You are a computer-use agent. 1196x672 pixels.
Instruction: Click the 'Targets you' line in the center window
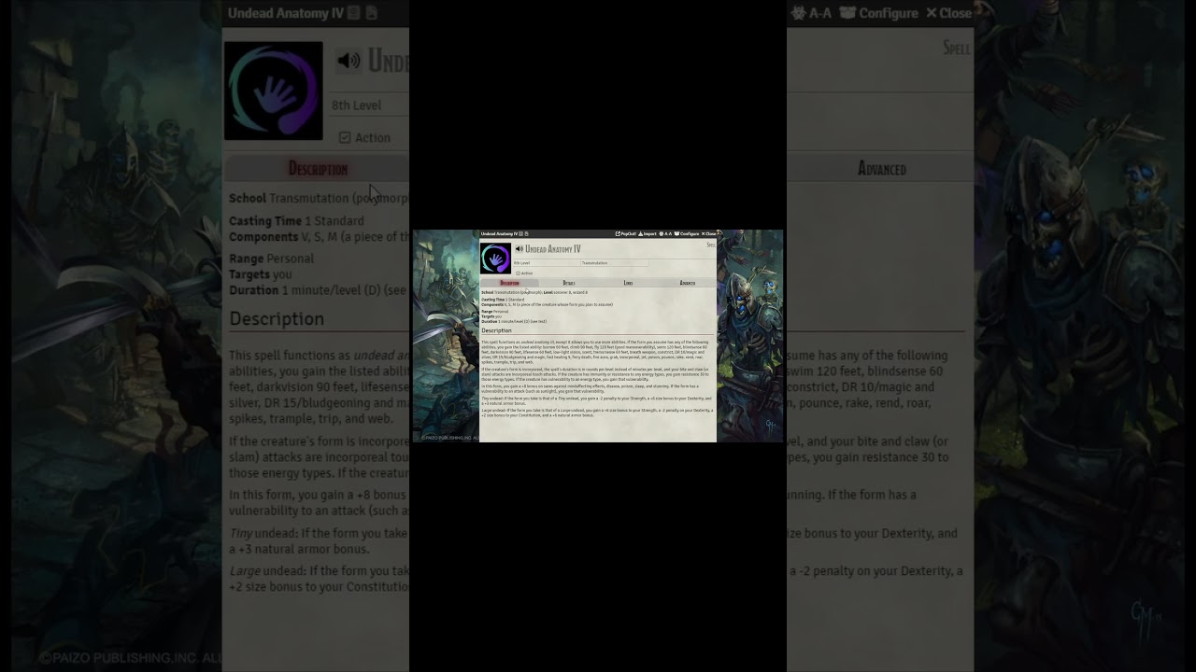pos(491,316)
